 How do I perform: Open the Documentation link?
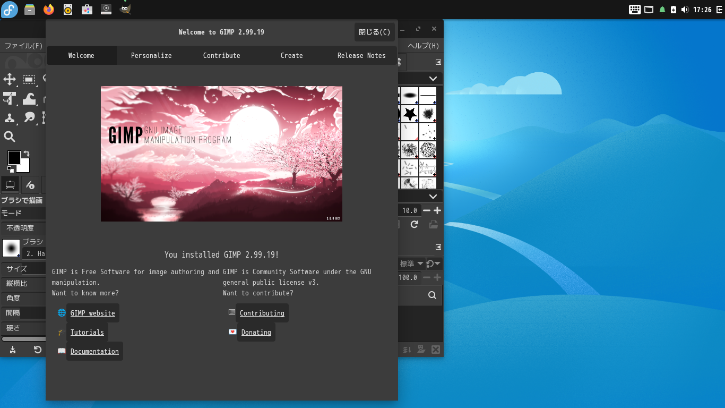tap(94, 351)
